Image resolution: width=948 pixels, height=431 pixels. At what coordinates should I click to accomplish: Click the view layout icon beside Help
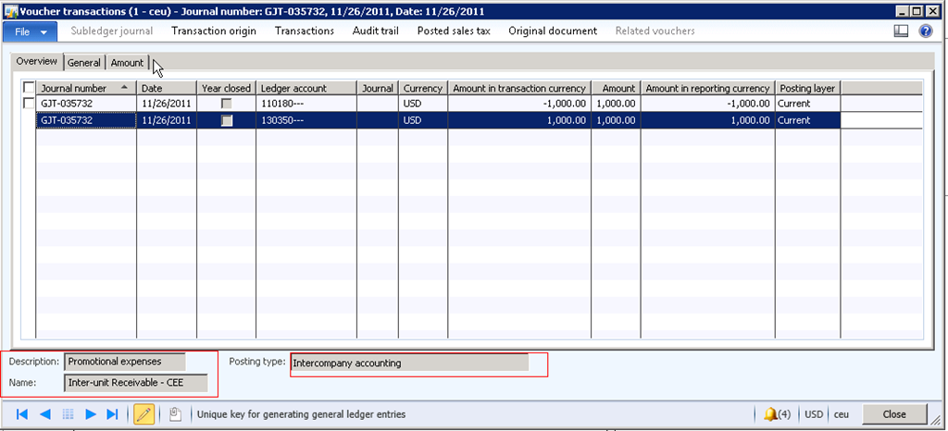click(902, 31)
